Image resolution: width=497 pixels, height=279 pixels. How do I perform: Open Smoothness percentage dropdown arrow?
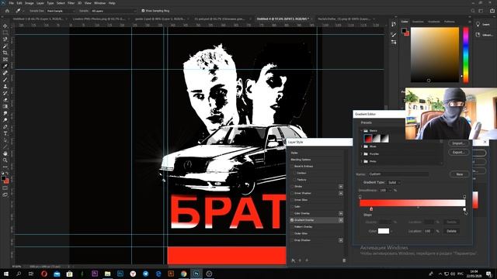tap(390, 191)
